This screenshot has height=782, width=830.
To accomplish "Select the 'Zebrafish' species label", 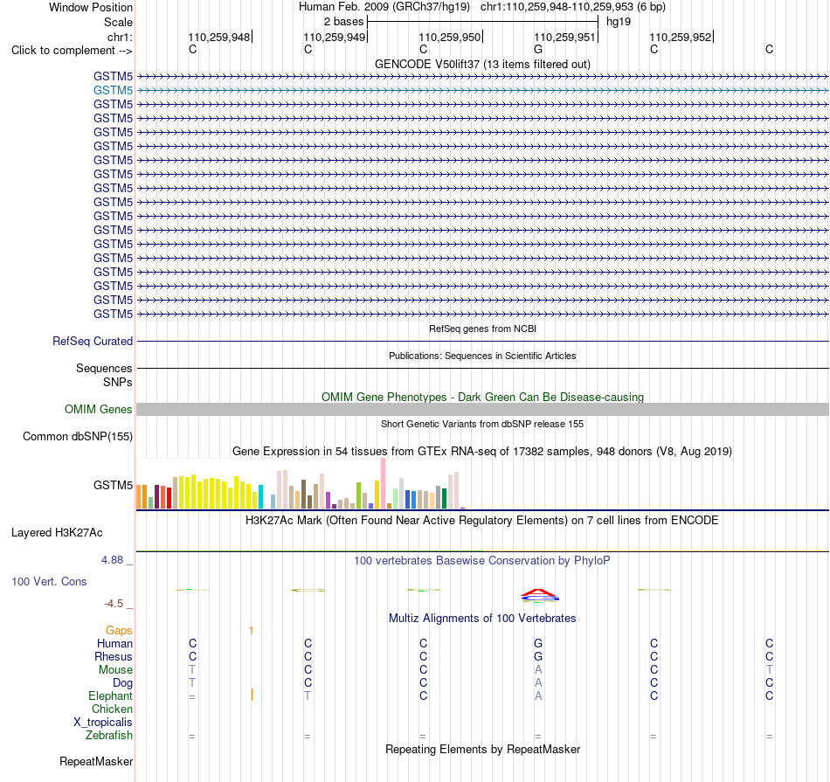I will [x=109, y=736].
